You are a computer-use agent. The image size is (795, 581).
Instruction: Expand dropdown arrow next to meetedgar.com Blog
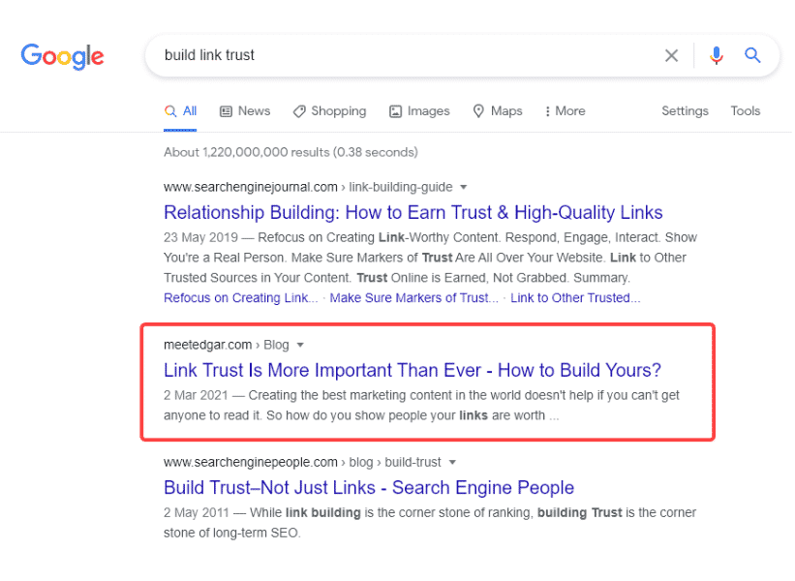[300, 345]
